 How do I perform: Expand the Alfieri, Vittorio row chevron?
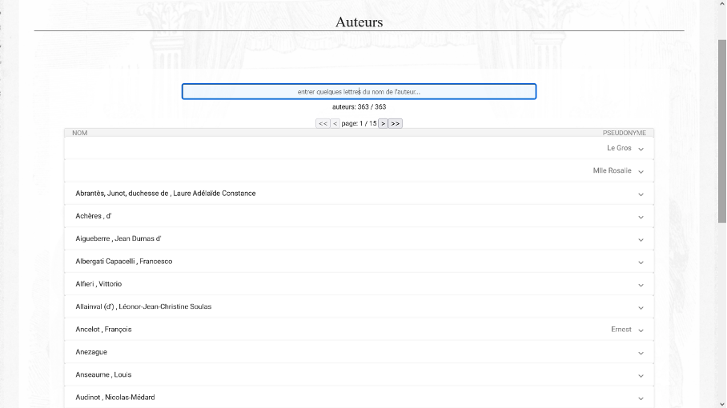pos(641,285)
